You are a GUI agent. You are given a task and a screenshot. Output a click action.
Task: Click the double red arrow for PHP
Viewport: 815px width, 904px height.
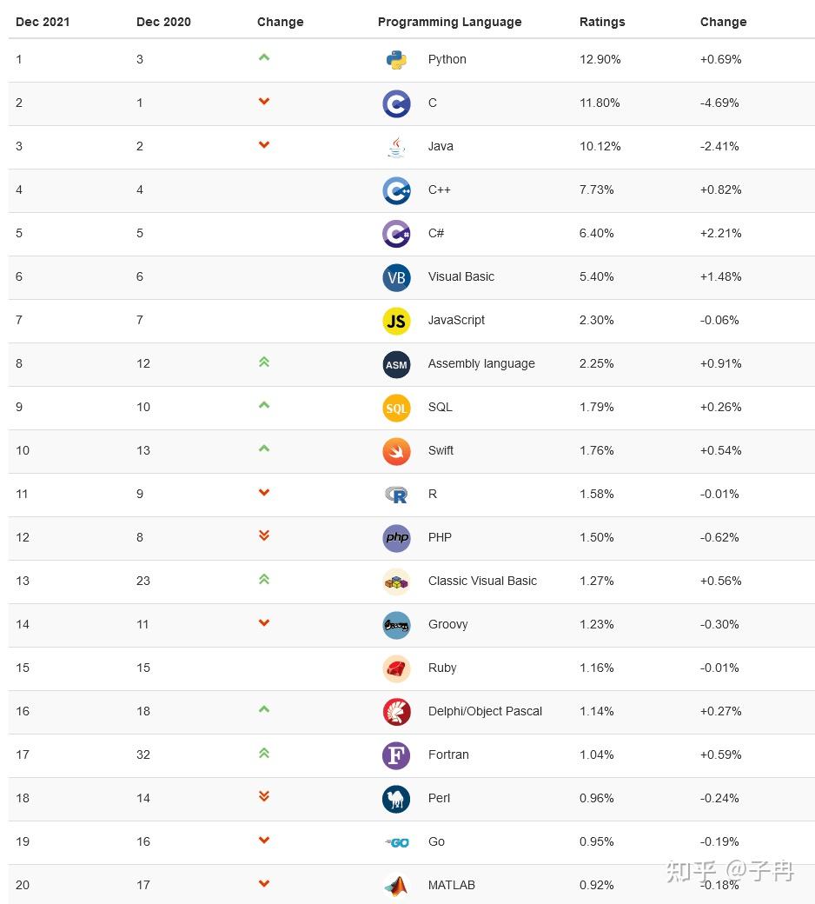(264, 535)
